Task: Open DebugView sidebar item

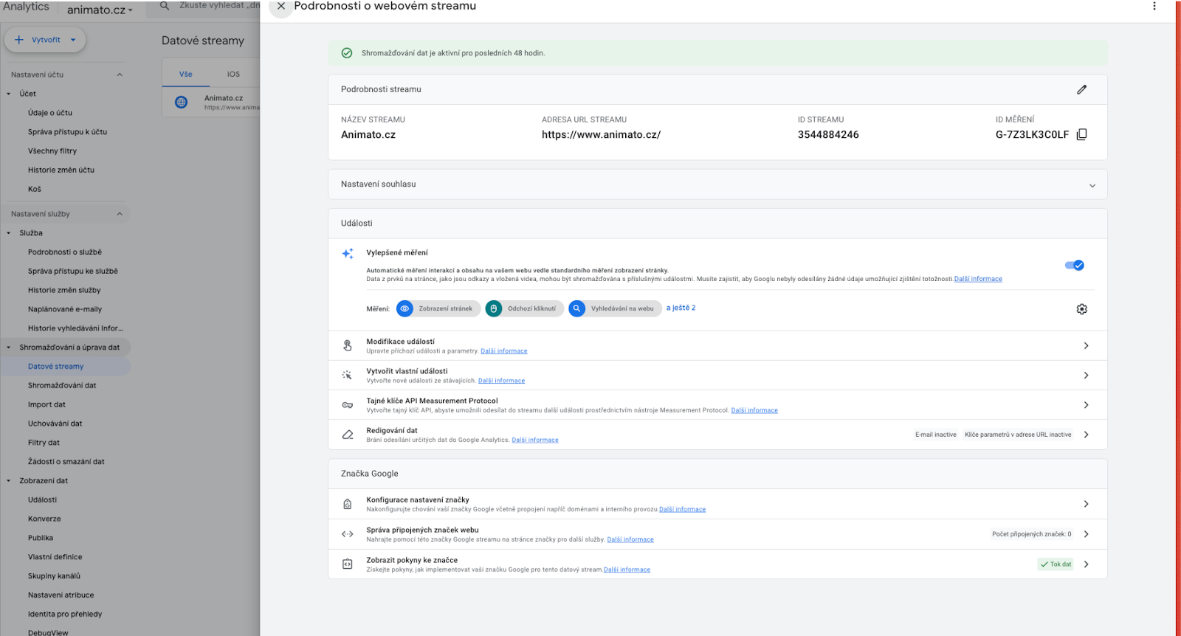Action: (48, 632)
